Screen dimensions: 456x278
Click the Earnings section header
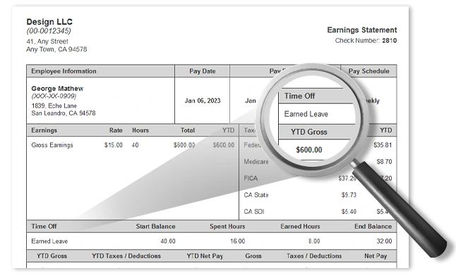(x=44, y=130)
